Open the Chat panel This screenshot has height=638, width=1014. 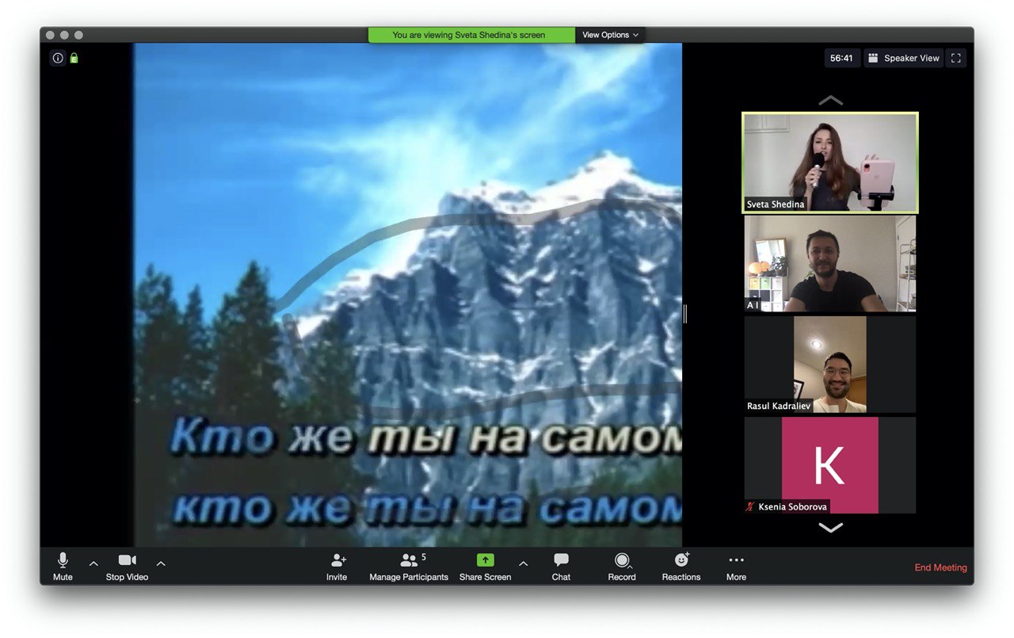click(561, 567)
